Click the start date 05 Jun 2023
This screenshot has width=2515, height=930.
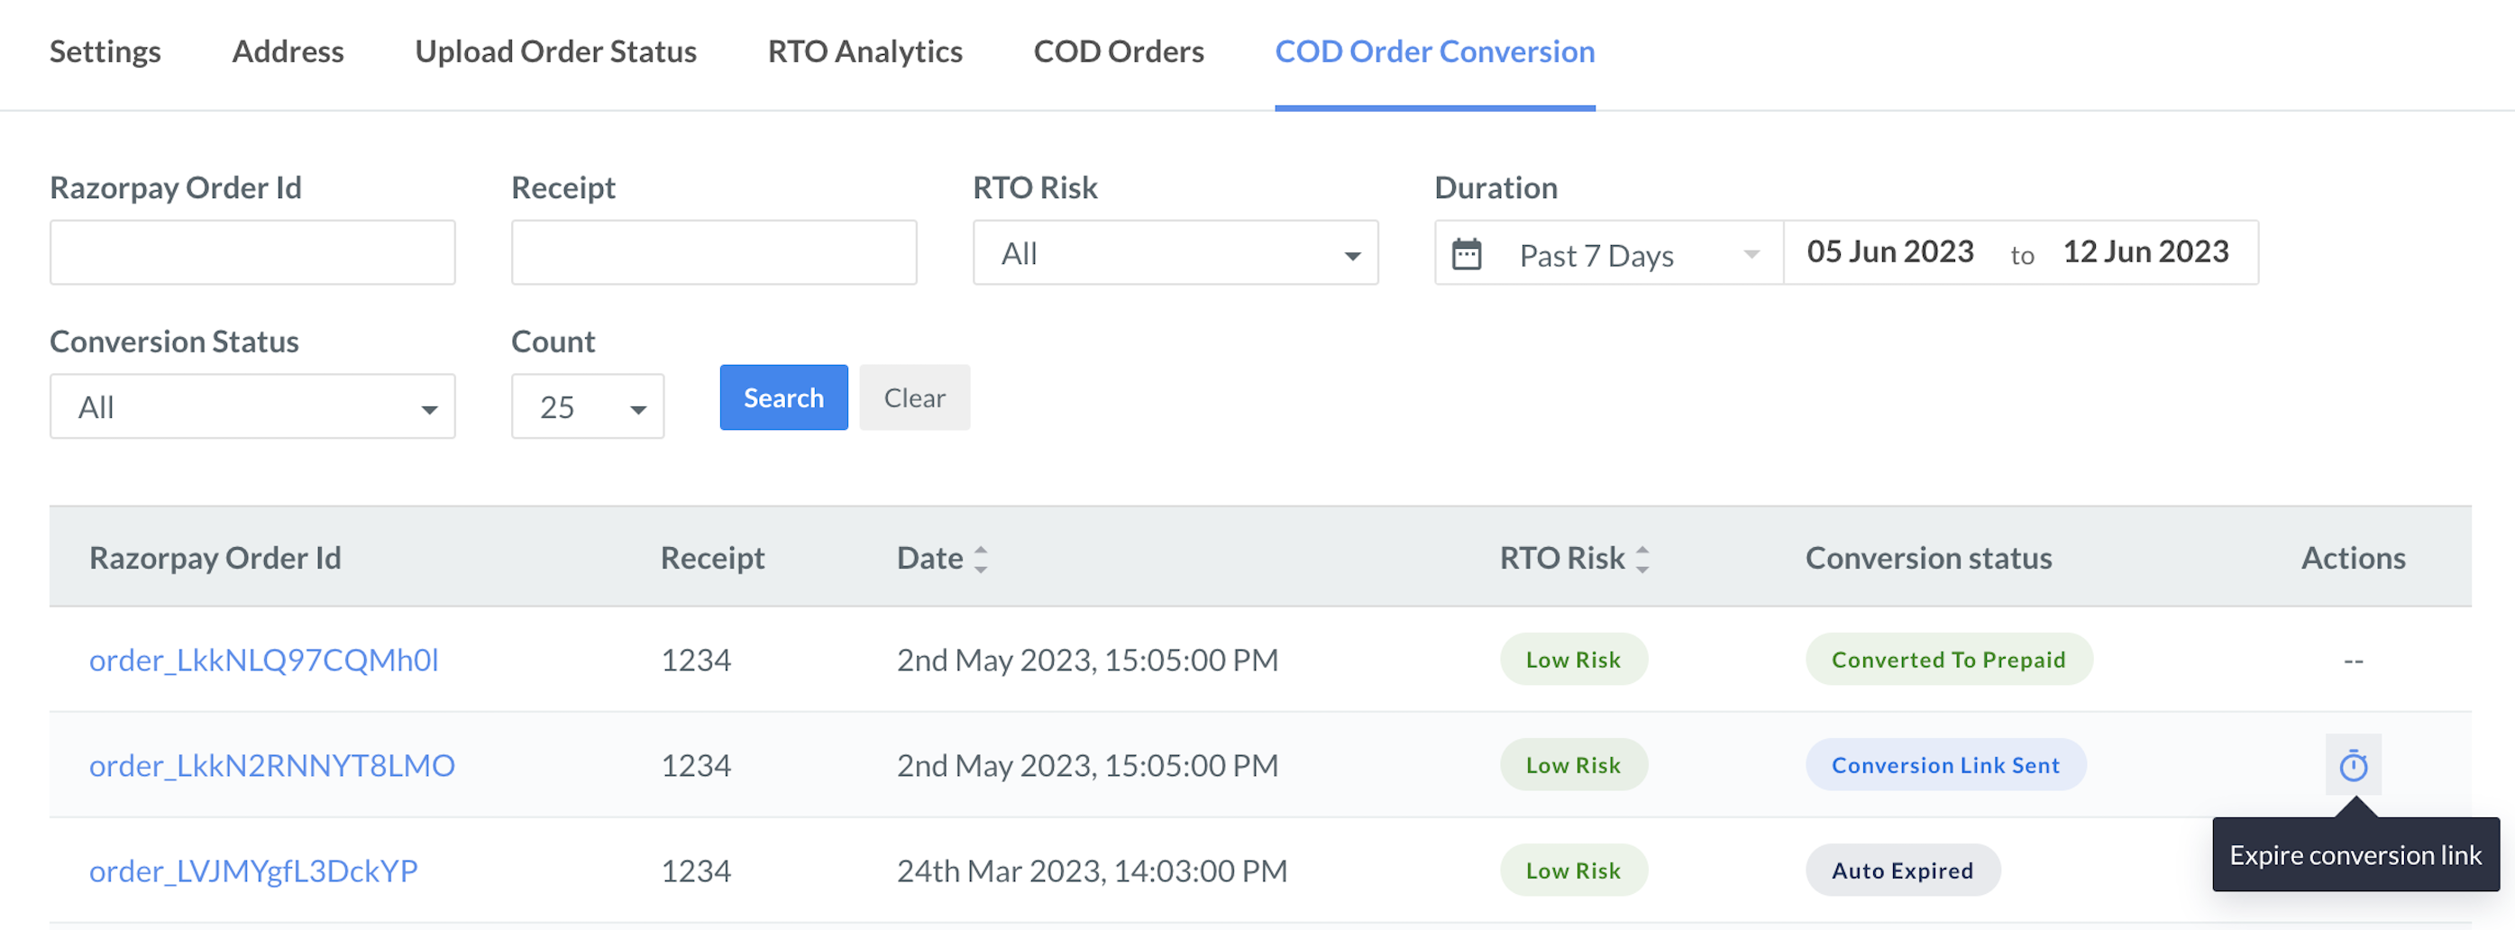(1890, 251)
